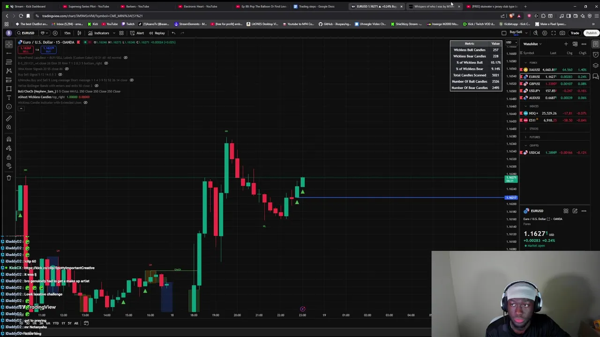The image size is (600, 337).
Task: Select the trend line drawing tool
Action: point(8,53)
